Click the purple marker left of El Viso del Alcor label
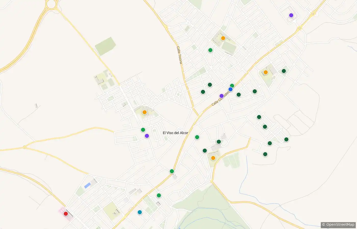Screen dimensions: 357x229 (x=147, y=136)
